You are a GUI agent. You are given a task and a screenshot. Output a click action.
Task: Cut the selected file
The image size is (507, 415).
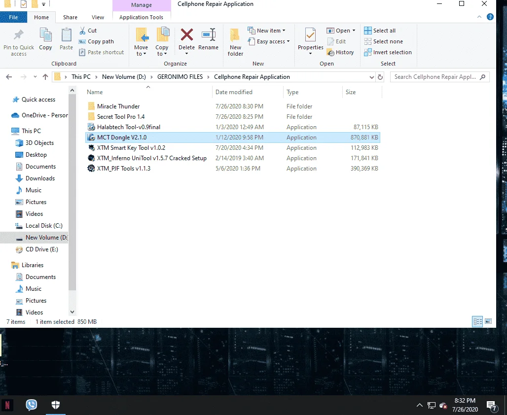(88, 31)
